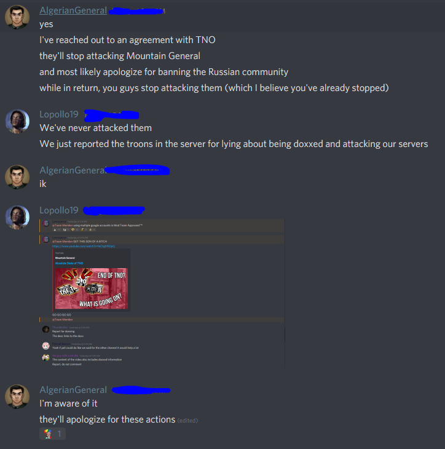Select the "We just reported" message line

pos(234,144)
